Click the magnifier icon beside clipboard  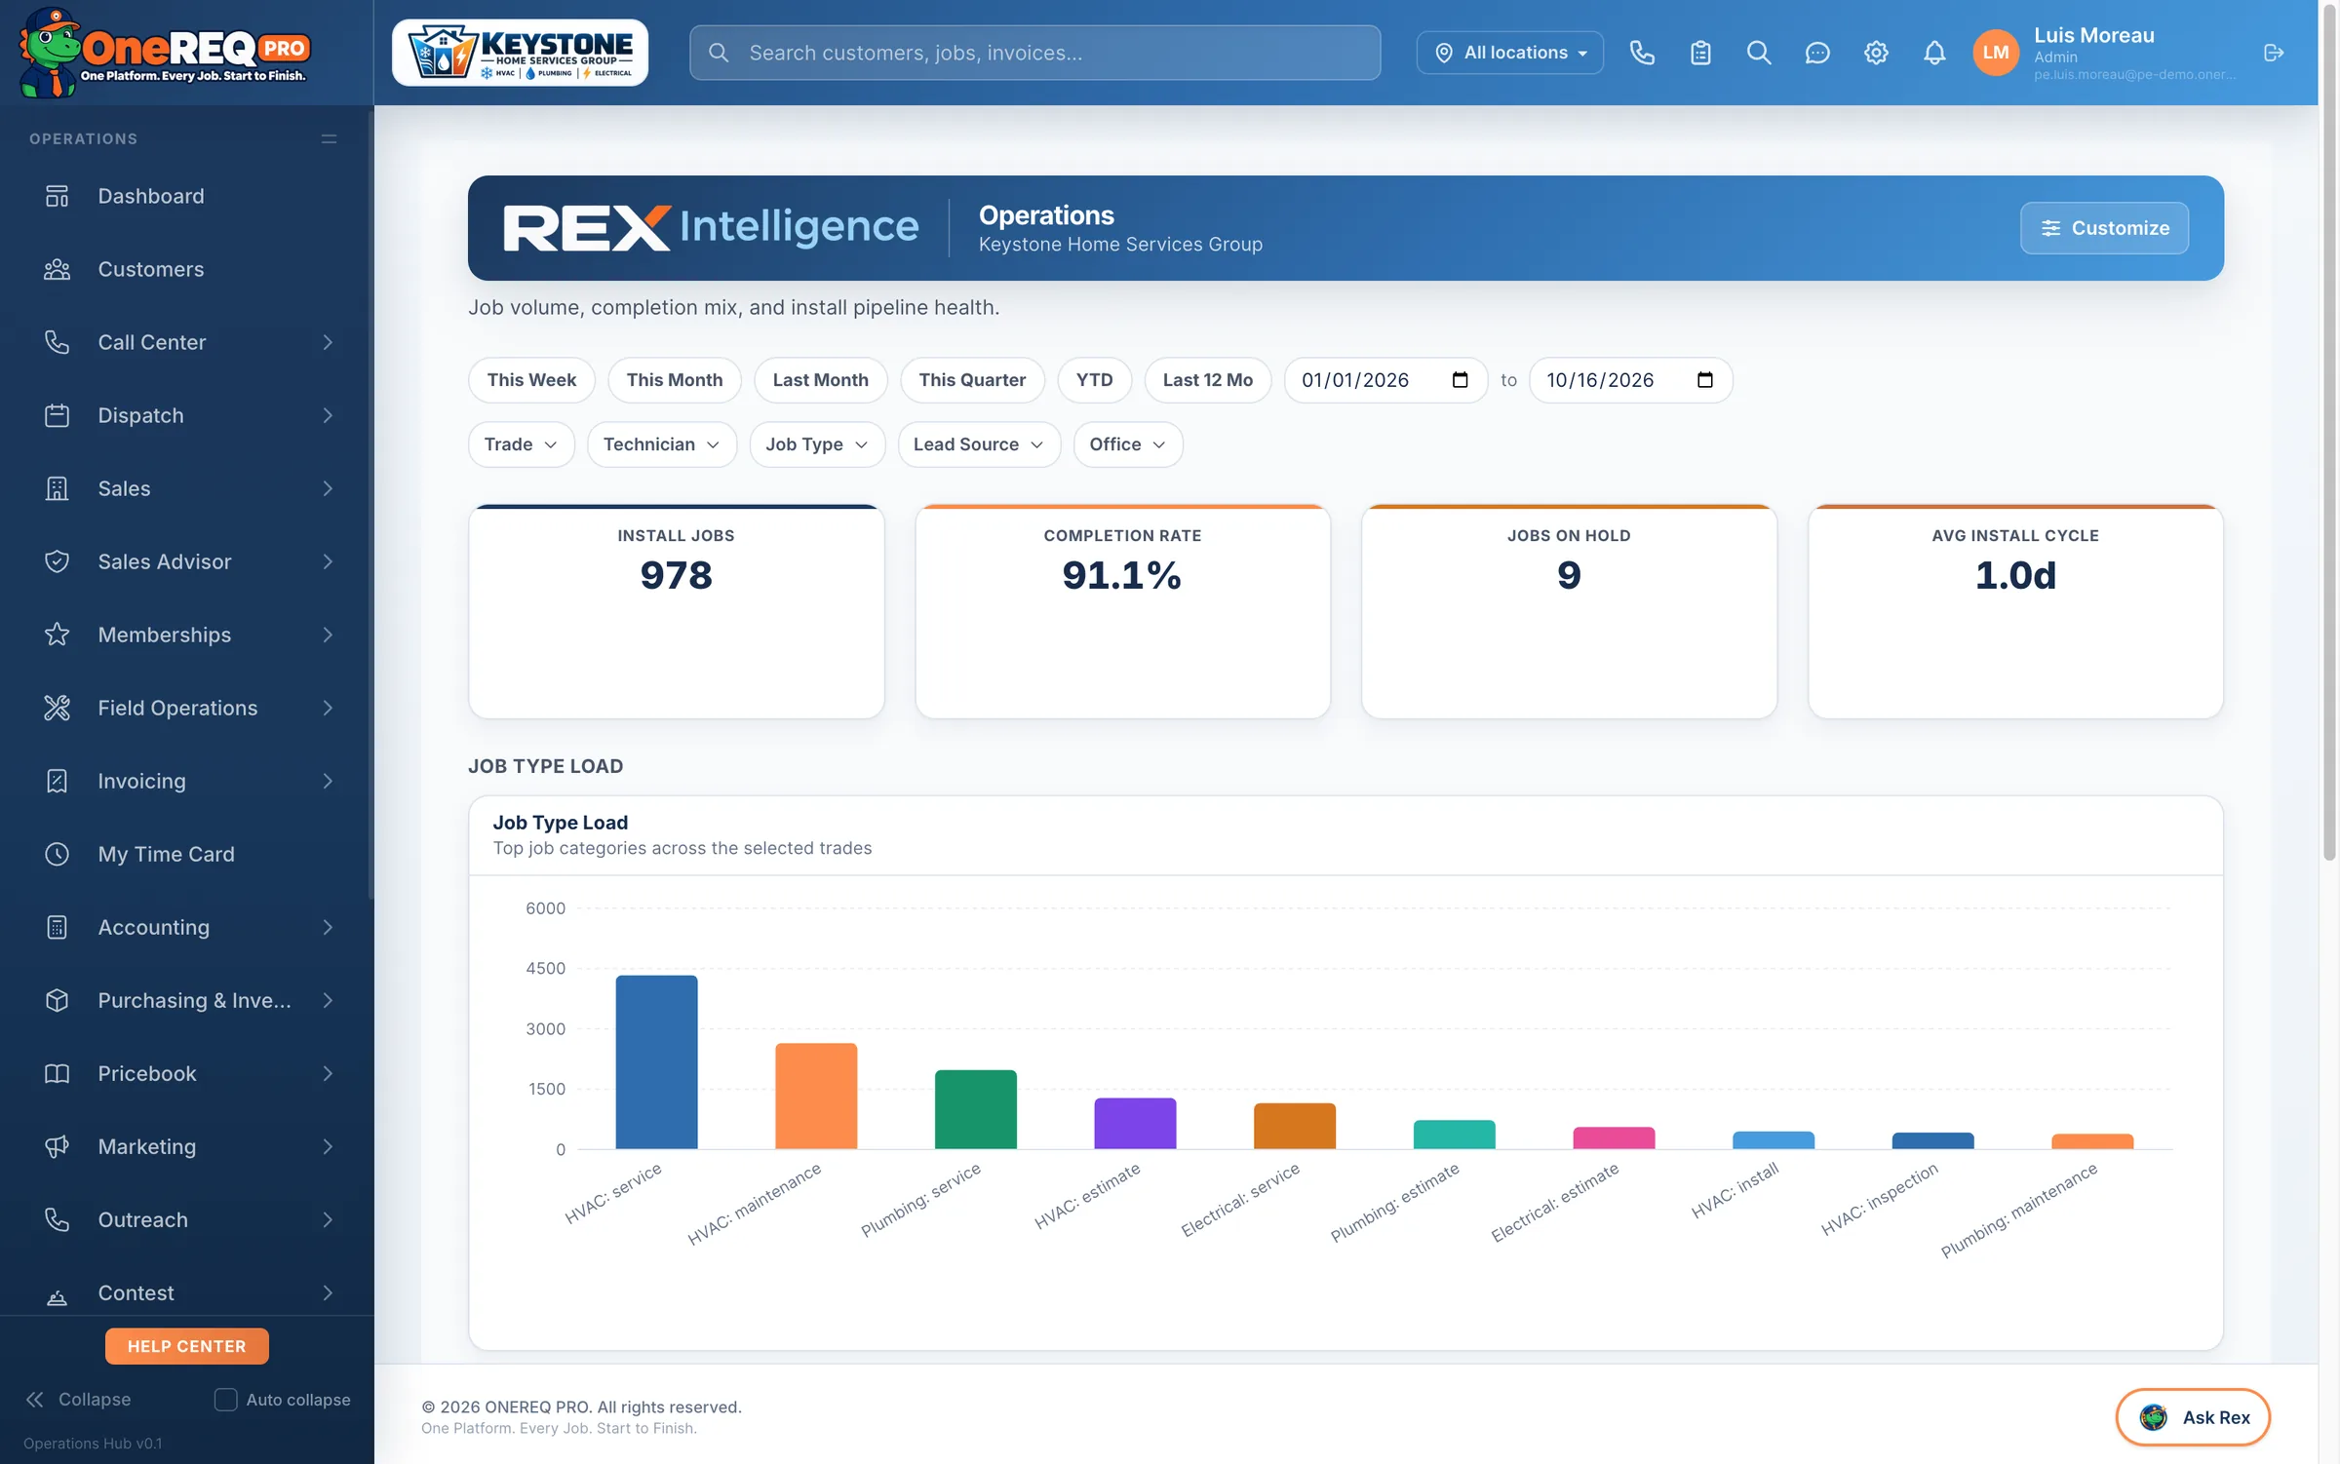(1759, 53)
